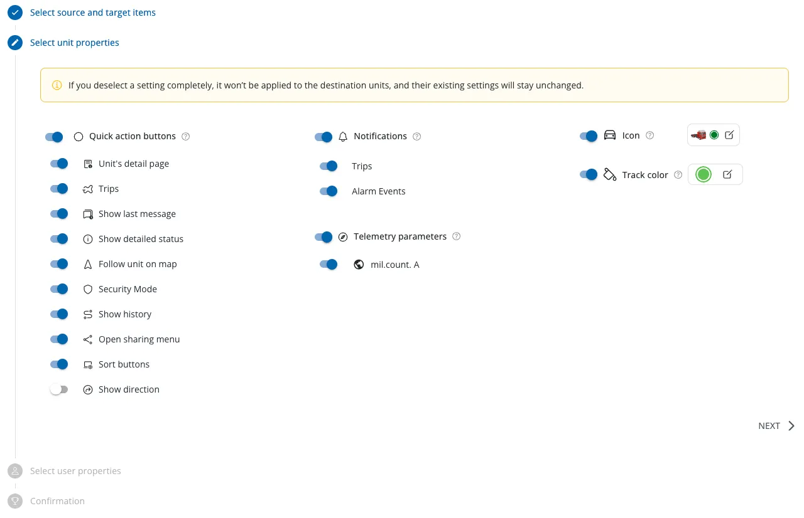The width and height of the screenshot is (804, 518).
Task: Click the green Track color swatch
Action: [703, 175]
